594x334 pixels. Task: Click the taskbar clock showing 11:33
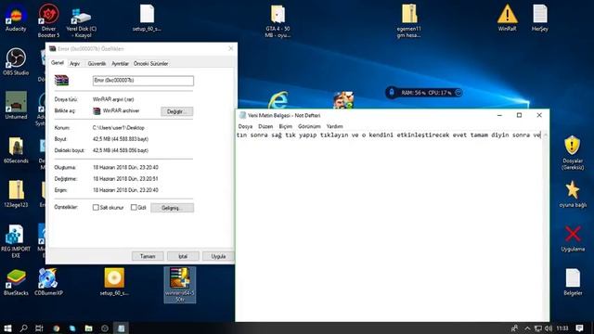(562, 328)
